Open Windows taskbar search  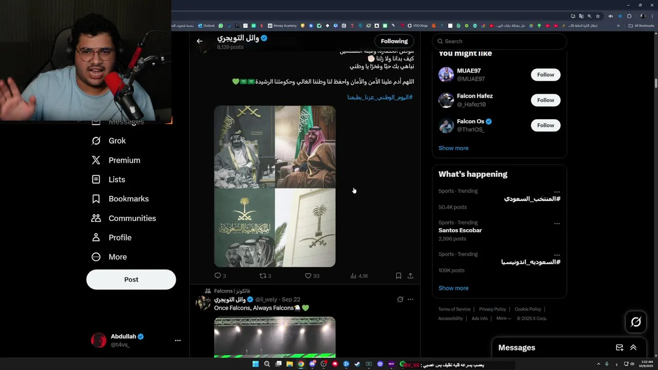pos(267,364)
